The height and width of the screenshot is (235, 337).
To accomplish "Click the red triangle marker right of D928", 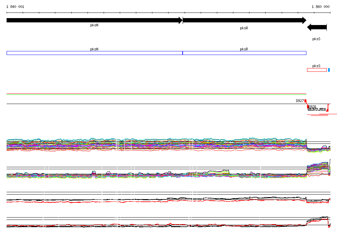I will (x=327, y=110).
